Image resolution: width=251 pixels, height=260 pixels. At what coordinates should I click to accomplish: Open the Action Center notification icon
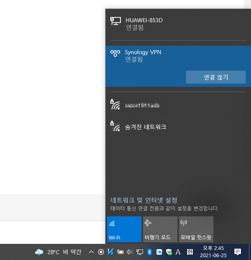pos(238,252)
